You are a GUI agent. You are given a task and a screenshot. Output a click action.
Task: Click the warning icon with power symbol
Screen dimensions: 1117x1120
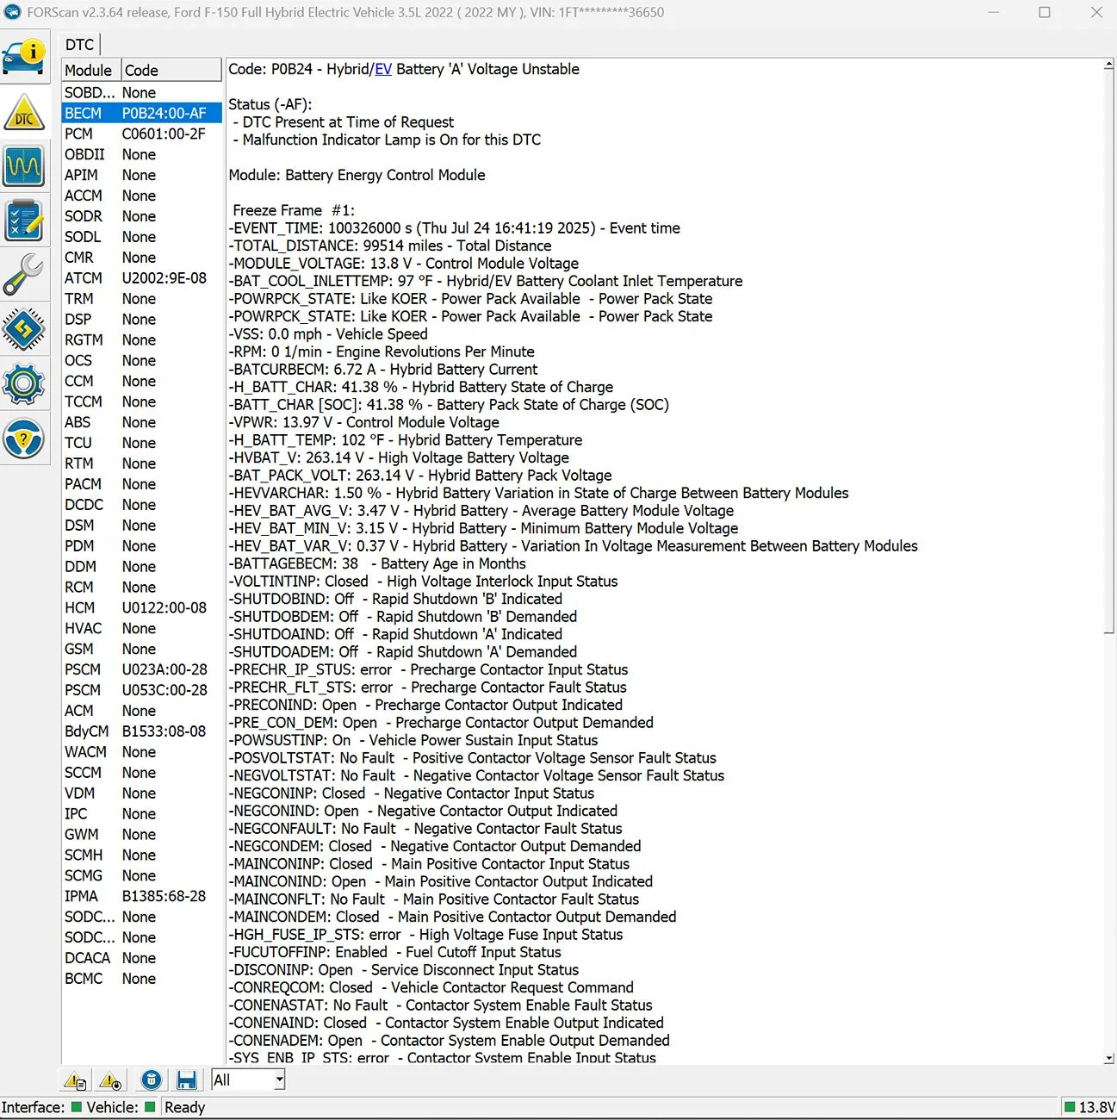coord(110,1080)
